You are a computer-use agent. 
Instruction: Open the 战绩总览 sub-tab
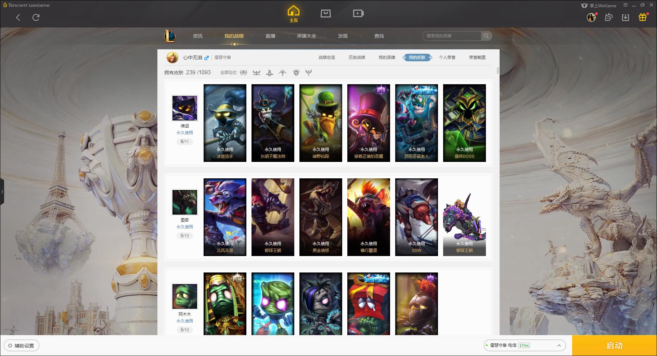327,58
